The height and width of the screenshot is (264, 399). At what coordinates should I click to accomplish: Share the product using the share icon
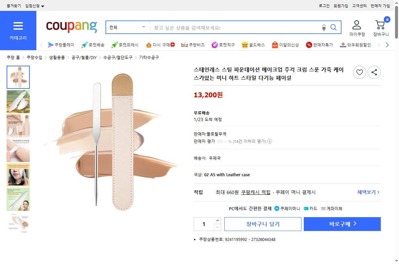point(374,72)
